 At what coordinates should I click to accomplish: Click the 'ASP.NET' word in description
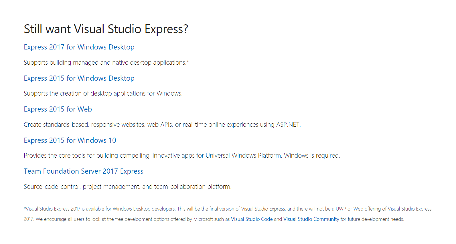point(288,125)
